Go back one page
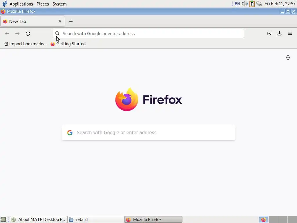 click(x=7, y=34)
